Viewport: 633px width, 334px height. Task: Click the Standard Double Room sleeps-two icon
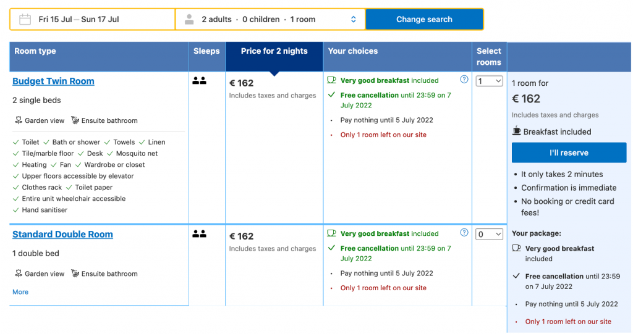(x=199, y=234)
